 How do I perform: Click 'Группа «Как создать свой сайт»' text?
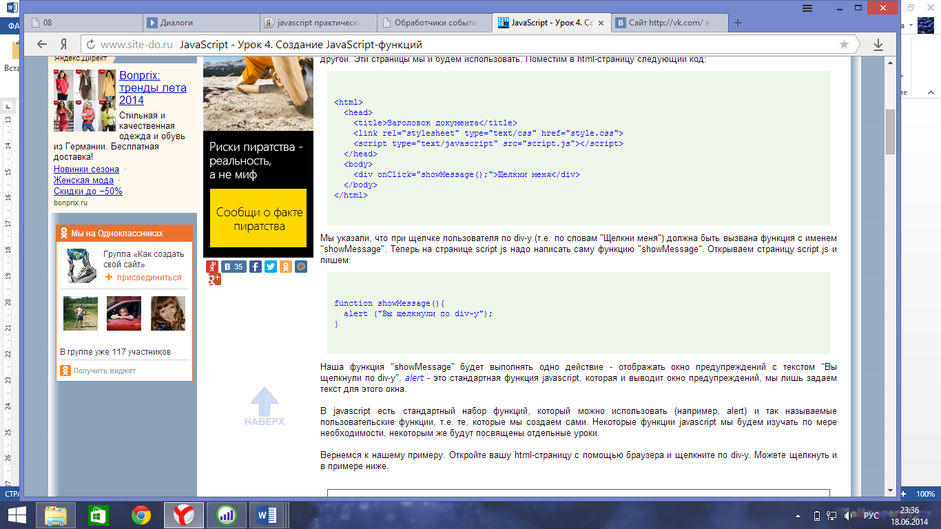coord(144,259)
